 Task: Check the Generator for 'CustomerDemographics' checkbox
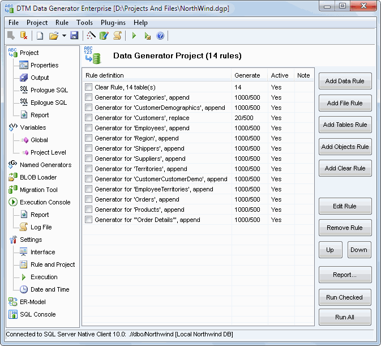(88, 108)
